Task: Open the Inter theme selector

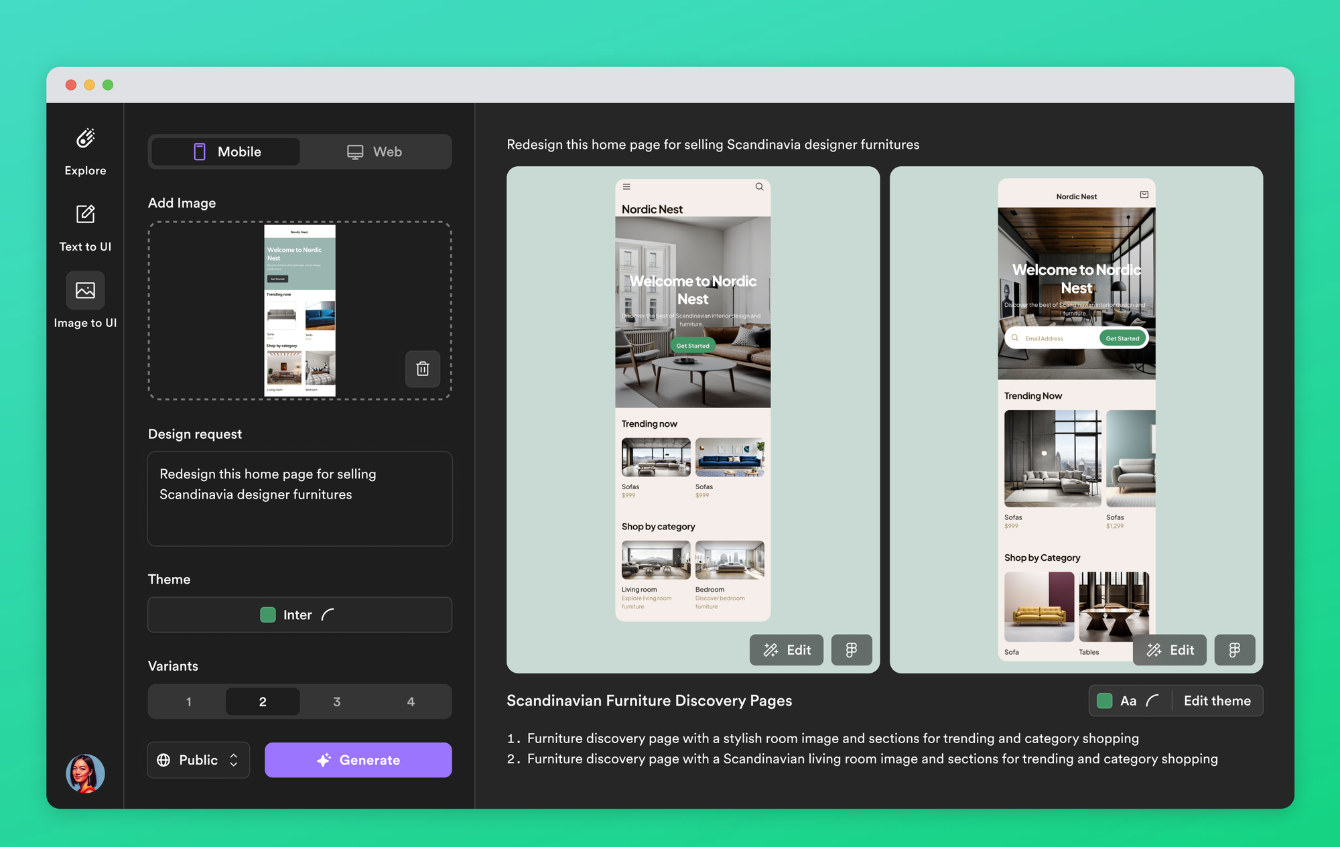Action: (299, 614)
